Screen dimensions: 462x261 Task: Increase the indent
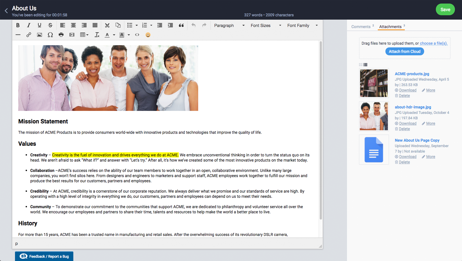tap(170, 25)
